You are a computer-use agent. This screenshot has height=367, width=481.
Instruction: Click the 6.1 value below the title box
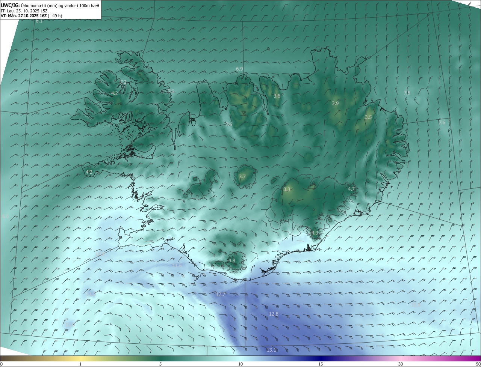pos(39,21)
